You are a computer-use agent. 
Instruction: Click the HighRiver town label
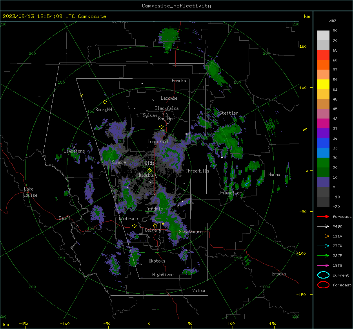tap(163, 275)
